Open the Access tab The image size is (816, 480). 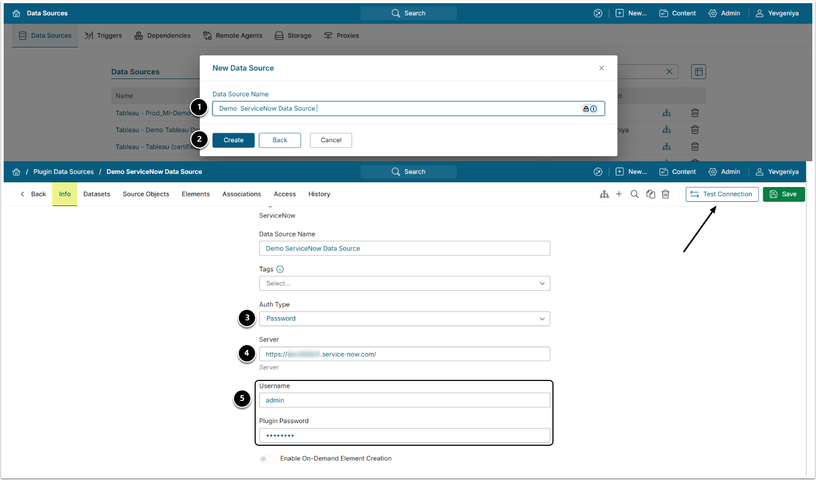(x=285, y=194)
